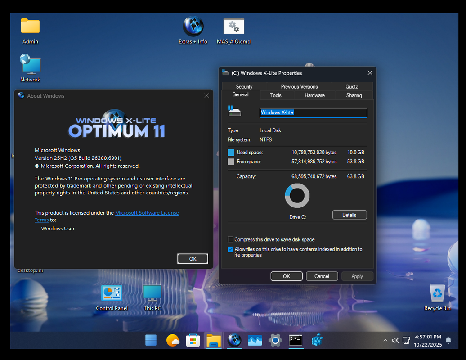Click the 57,814,986,752 bytes free value

click(x=314, y=162)
